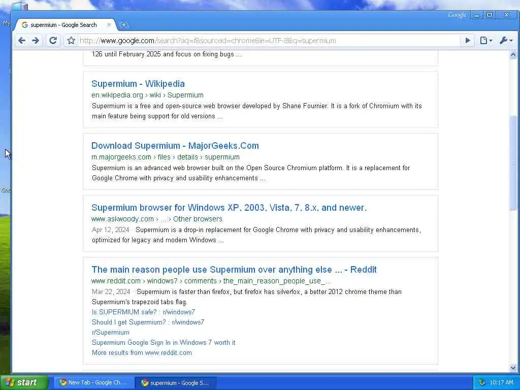Click the Apr 12, 2024 date text
Image resolution: width=520 pixels, height=390 pixels.
click(110, 230)
